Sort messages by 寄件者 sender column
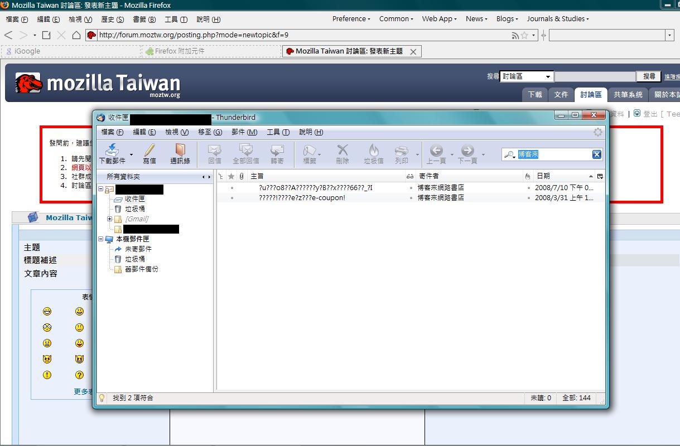 point(469,176)
